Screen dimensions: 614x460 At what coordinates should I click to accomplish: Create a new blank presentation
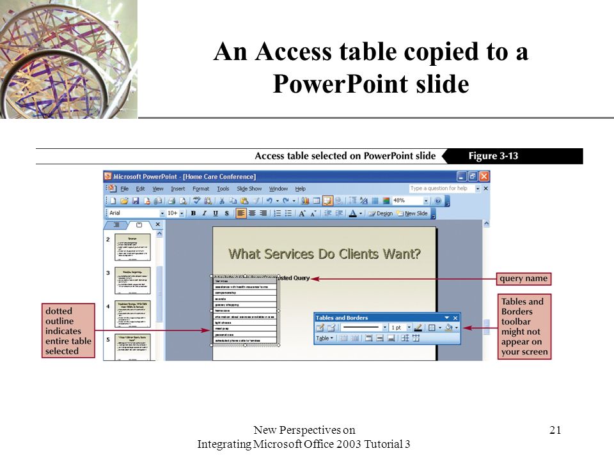113,201
